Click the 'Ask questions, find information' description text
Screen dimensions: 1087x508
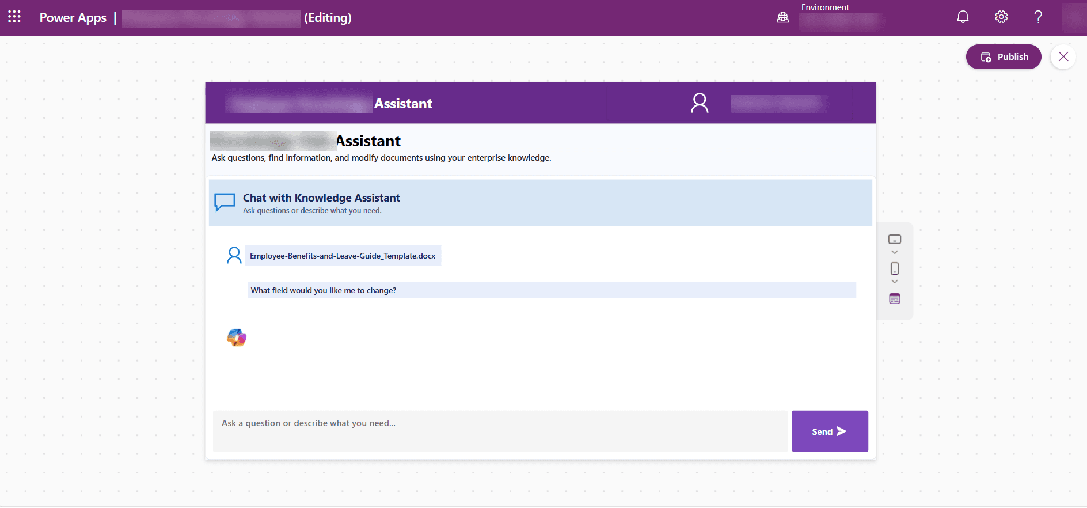381,158
